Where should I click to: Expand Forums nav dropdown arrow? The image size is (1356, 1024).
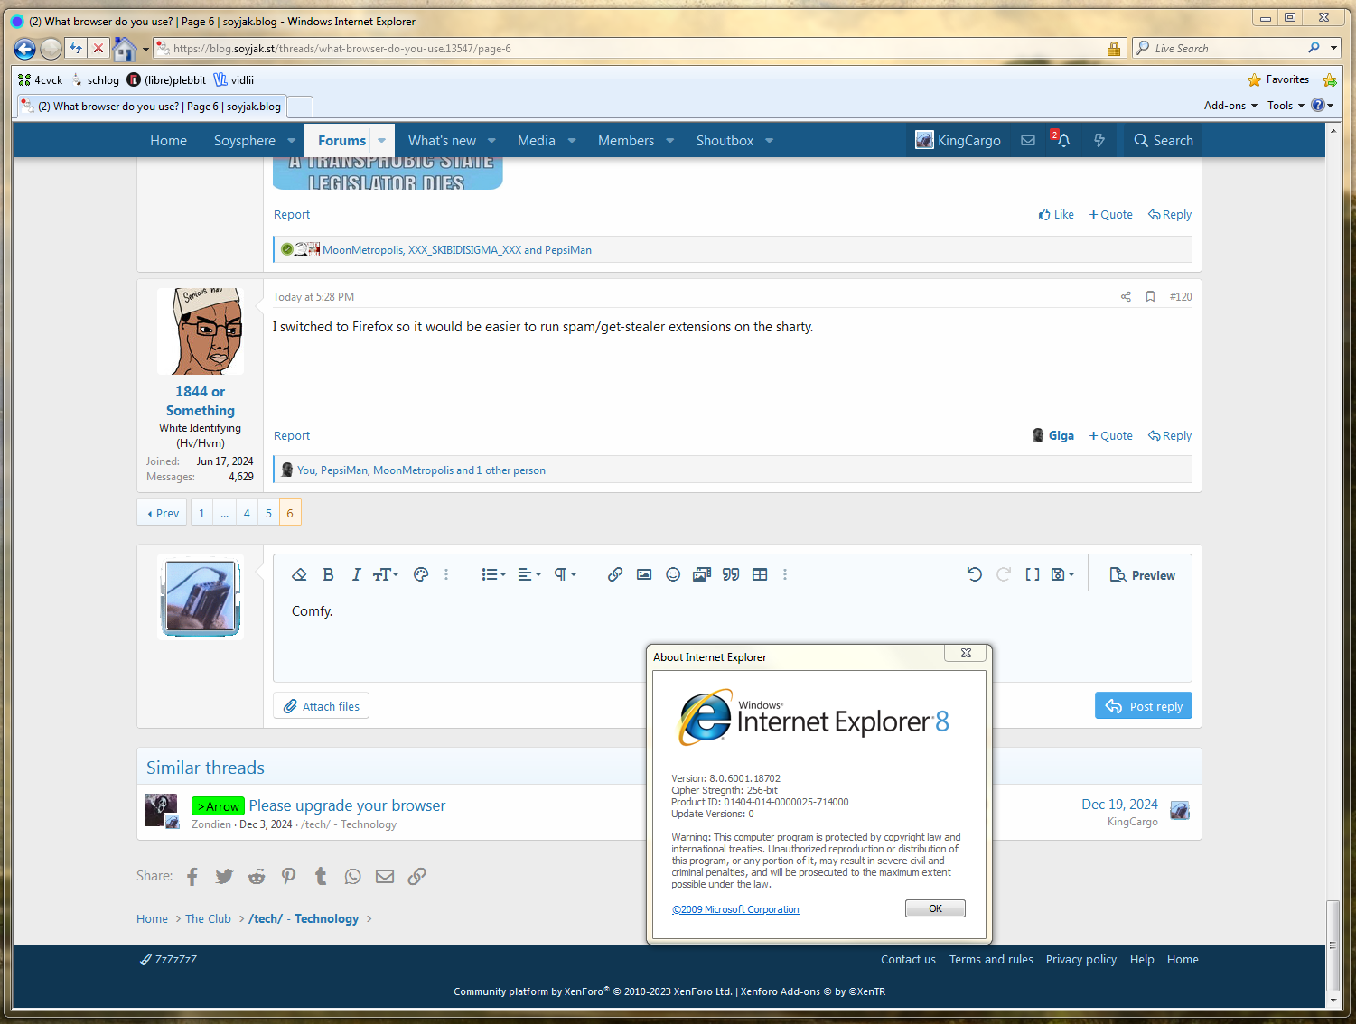pyautogui.click(x=382, y=140)
